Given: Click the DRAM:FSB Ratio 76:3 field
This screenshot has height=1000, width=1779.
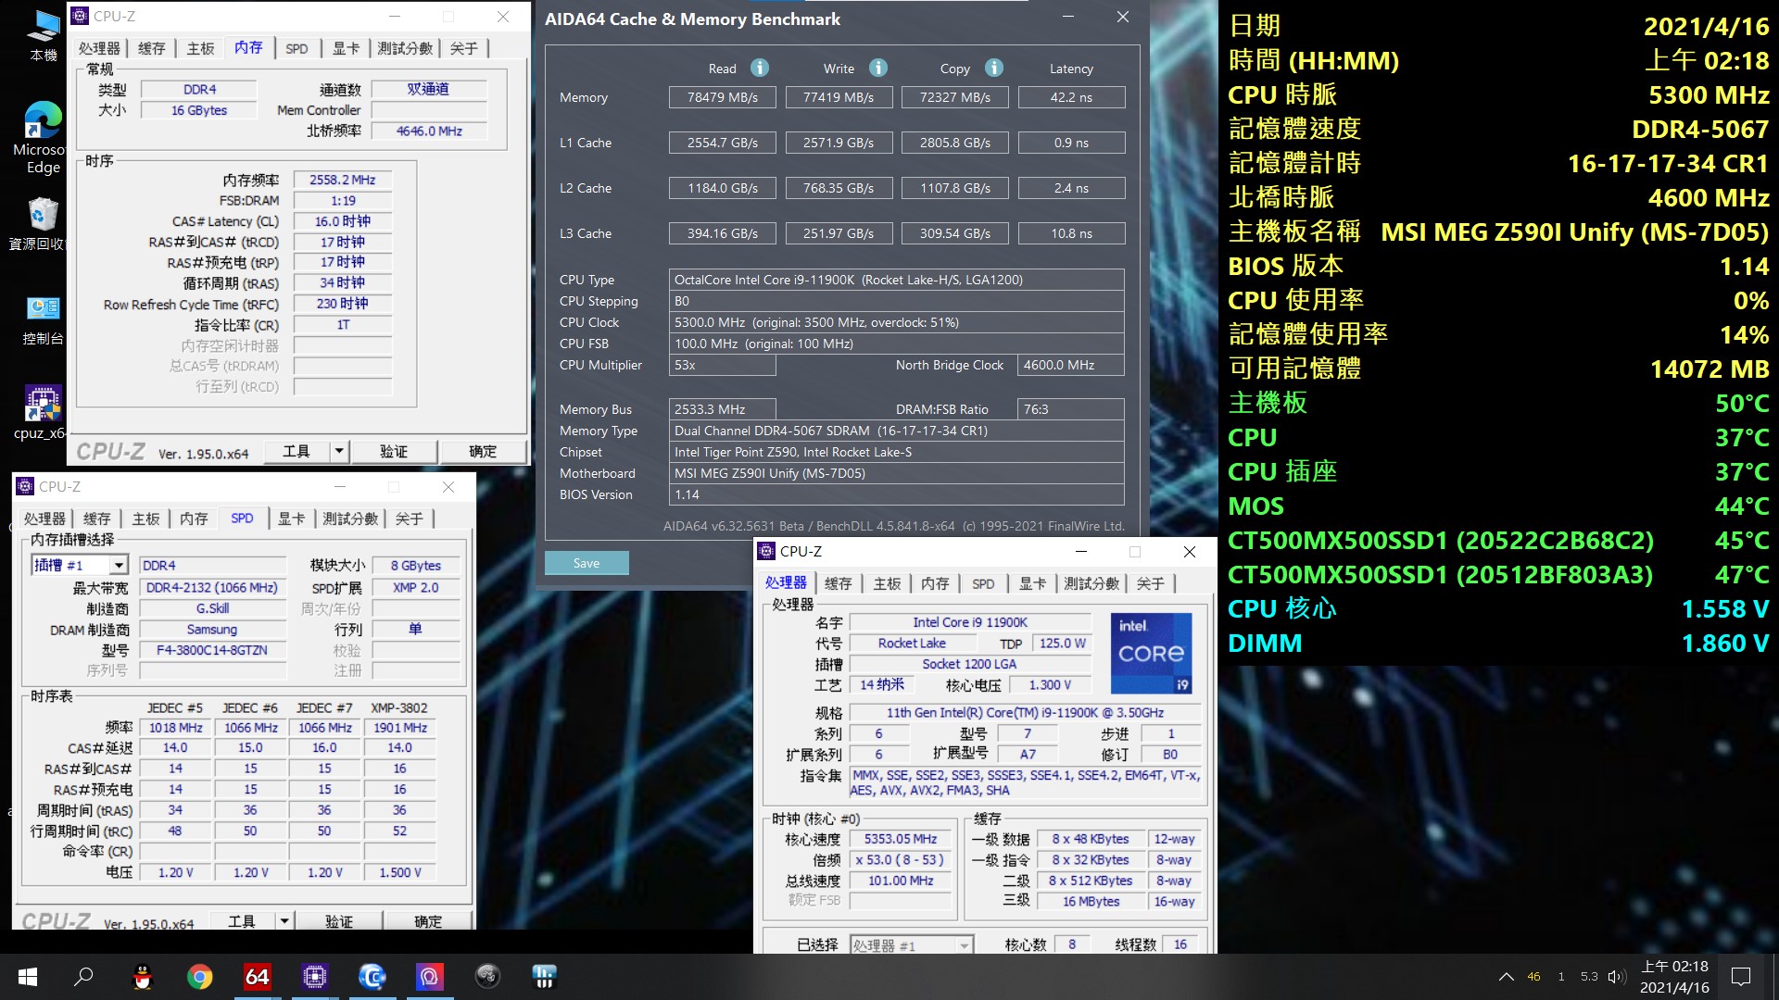Looking at the screenshot, I should (x=1071, y=409).
